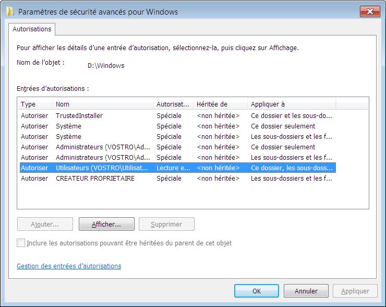Select Système entry applying to Les sous-dossiers
386x307 pixels.
(x=177, y=136)
